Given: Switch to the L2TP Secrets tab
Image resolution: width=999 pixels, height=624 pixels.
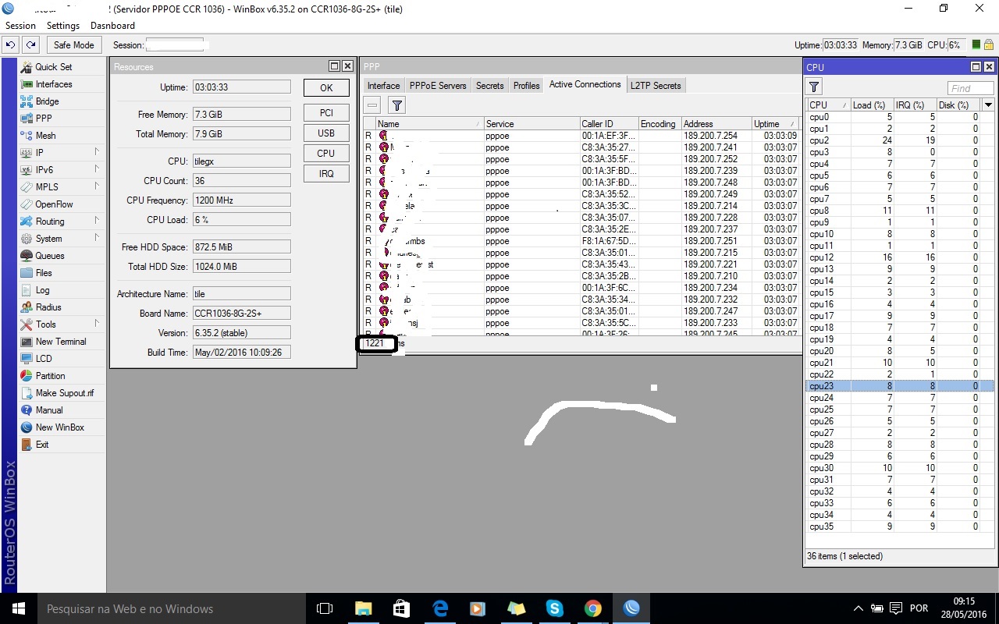Looking at the screenshot, I should [656, 86].
